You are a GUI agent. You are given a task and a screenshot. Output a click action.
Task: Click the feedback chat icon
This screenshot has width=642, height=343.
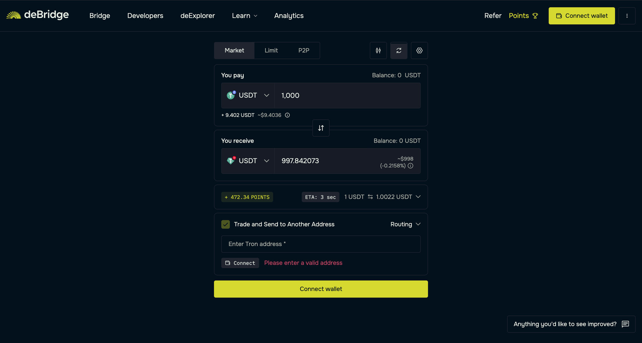tap(625, 324)
